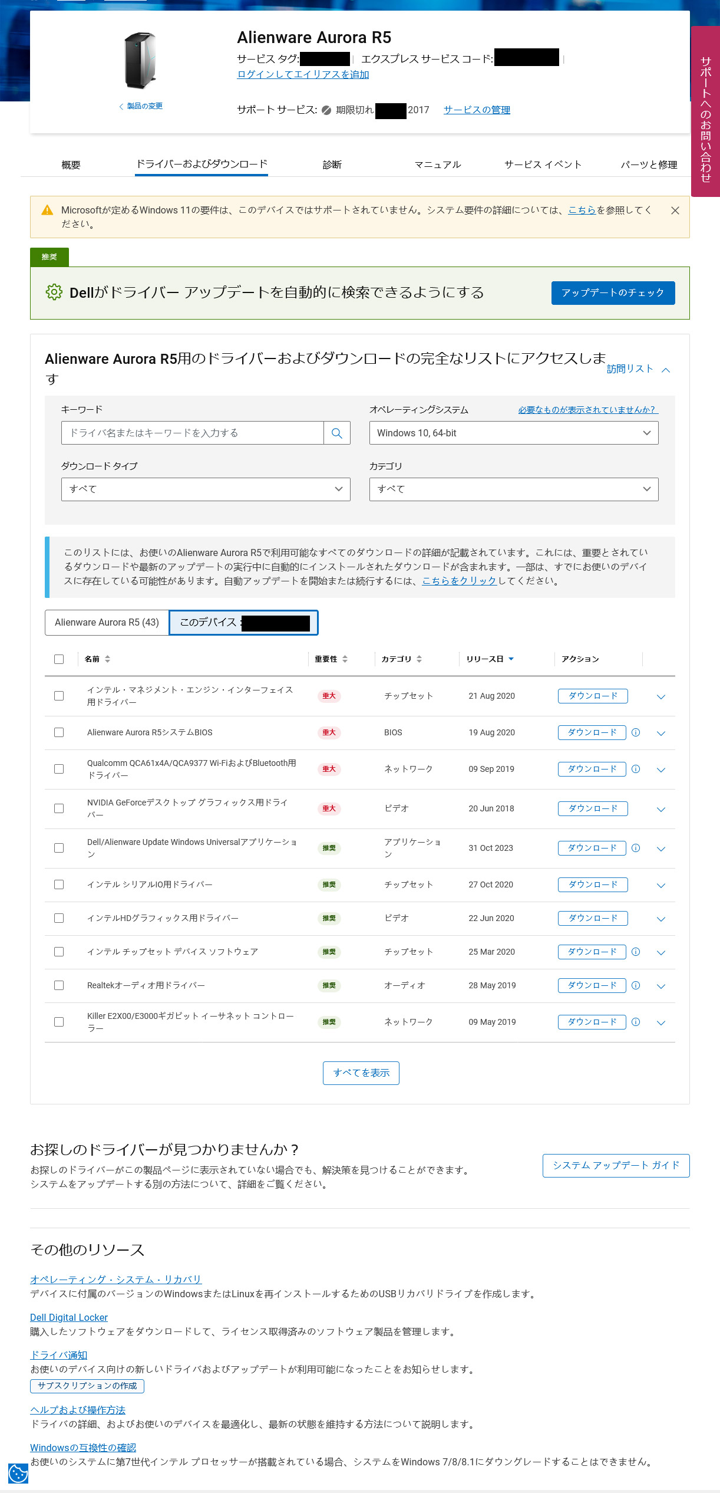This screenshot has width=720, height=1493.
Task: Open the cookie settings icon
Action: 18,1473
